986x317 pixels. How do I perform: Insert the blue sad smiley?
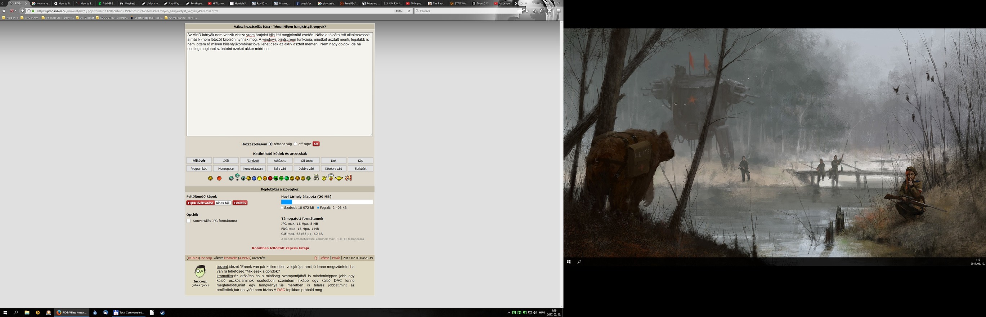click(254, 178)
